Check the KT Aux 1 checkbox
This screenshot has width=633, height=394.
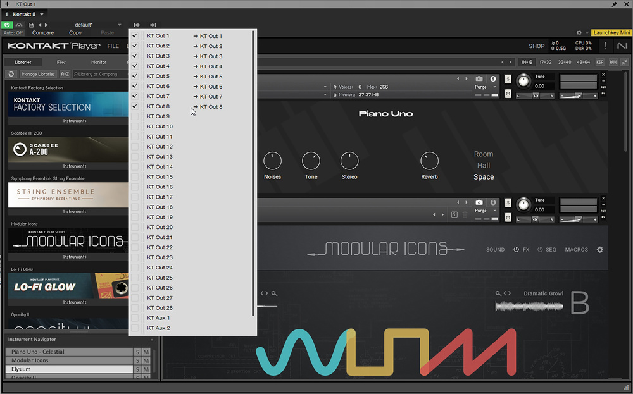135,318
